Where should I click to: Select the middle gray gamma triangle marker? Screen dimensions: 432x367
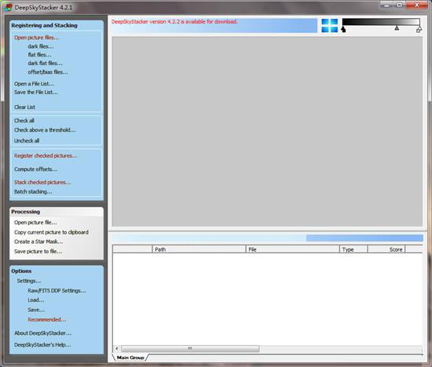pyautogui.click(x=397, y=27)
